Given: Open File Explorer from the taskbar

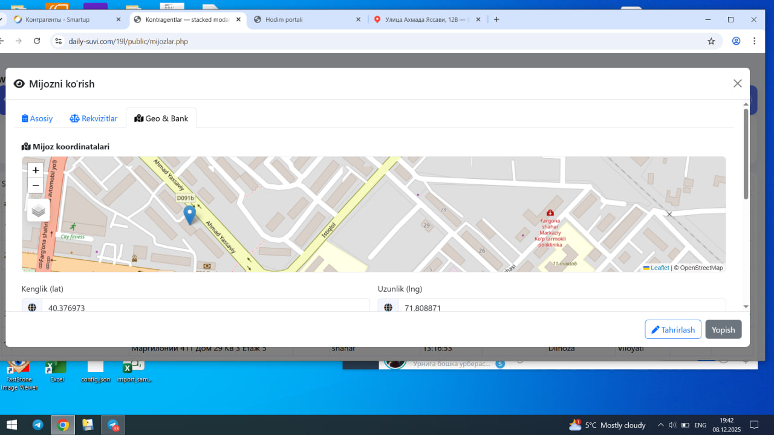Looking at the screenshot, I should 88,425.
